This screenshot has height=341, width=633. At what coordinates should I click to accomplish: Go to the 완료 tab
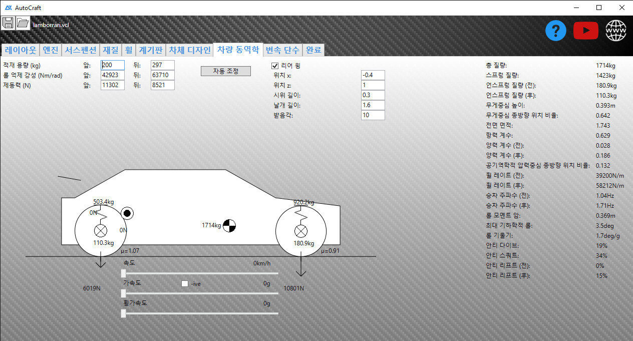point(314,50)
